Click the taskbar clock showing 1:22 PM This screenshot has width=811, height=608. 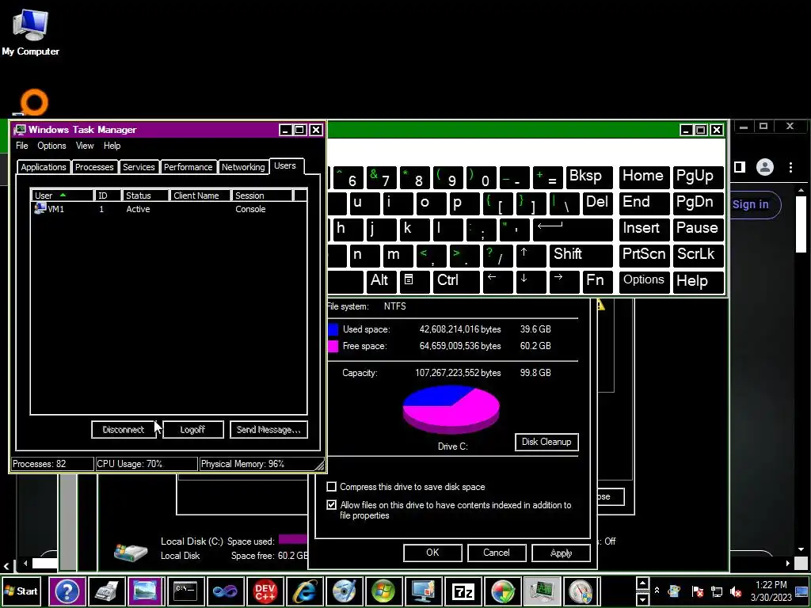(x=771, y=591)
